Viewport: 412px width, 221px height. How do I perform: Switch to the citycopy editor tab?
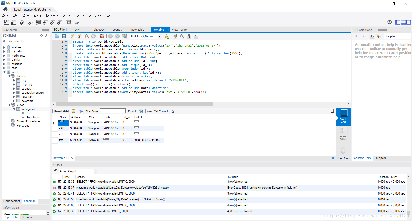pyautogui.click(x=99, y=30)
